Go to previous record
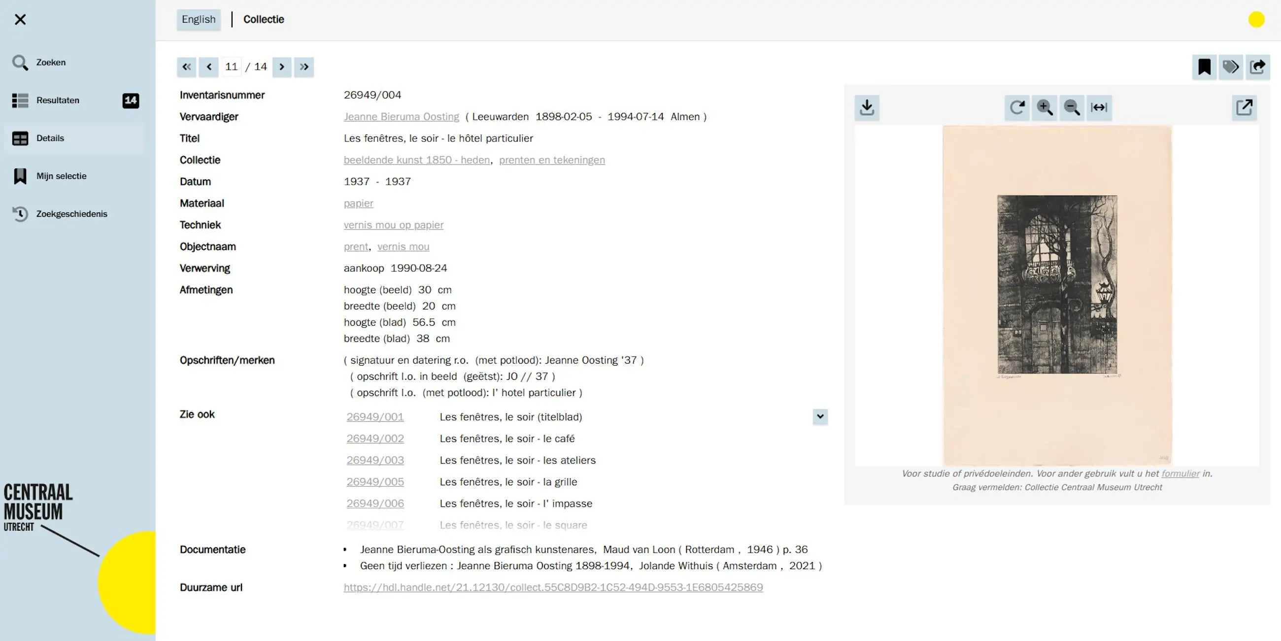1281x641 pixels. coord(209,67)
